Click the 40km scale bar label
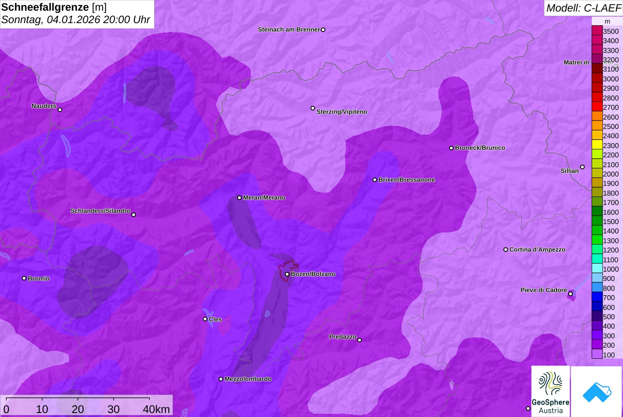 click(x=156, y=409)
